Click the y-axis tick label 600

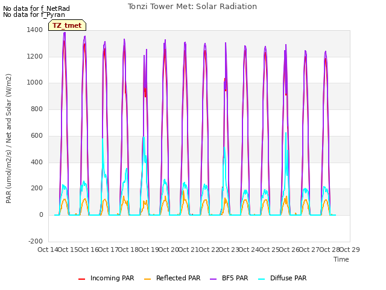point(37,135)
